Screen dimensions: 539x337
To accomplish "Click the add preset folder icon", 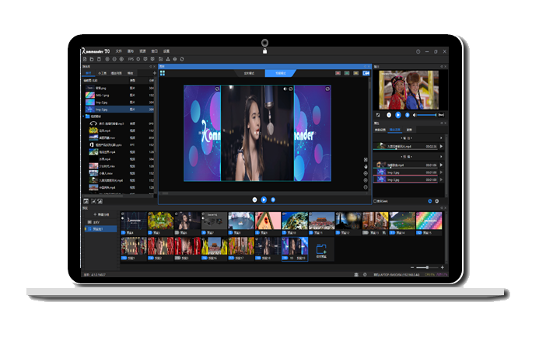I will pyautogui.click(x=322, y=249).
